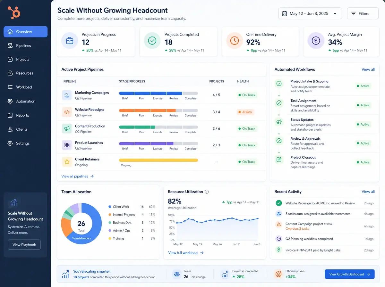Click the Efficiency Gain target icon
385x287 pixels.
pos(278,274)
